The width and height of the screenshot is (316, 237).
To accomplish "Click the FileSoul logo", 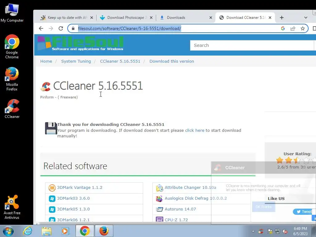I will point(81,43).
